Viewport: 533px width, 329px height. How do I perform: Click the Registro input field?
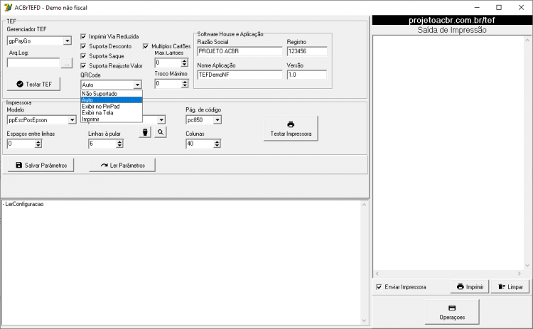[x=307, y=51]
